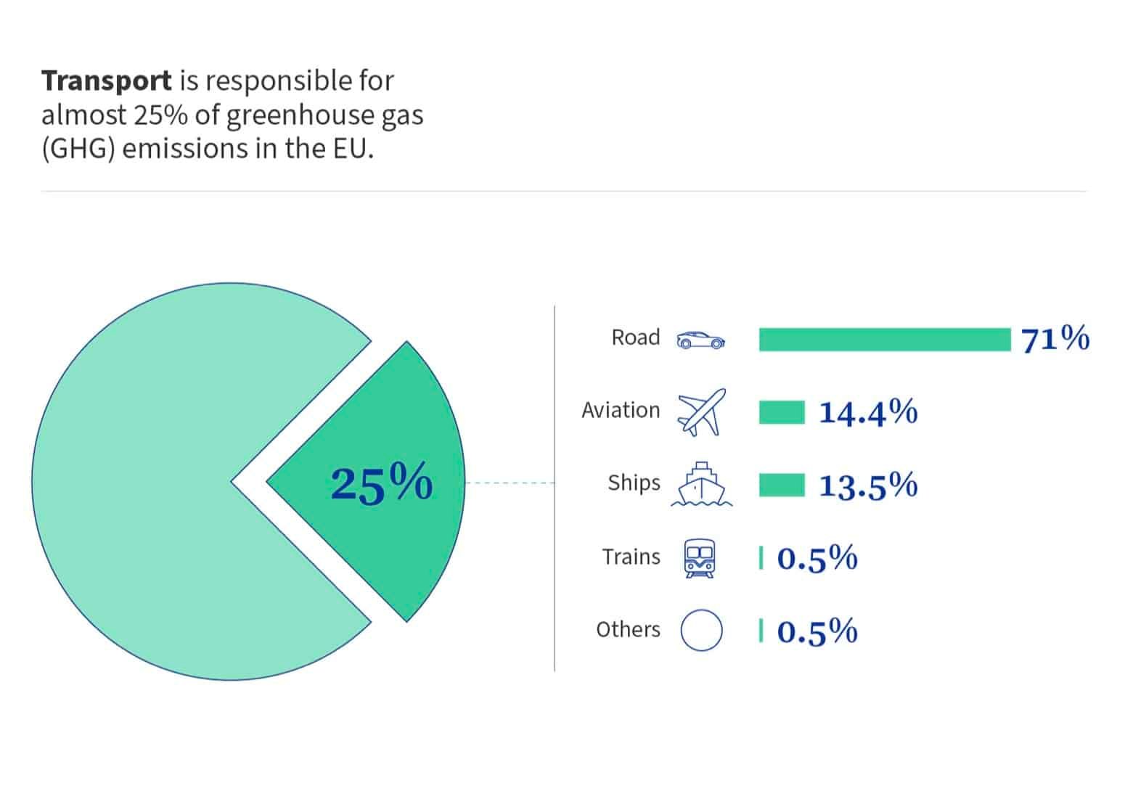Click the Aviation category label
Screen dimensions: 1125x807
tap(621, 410)
